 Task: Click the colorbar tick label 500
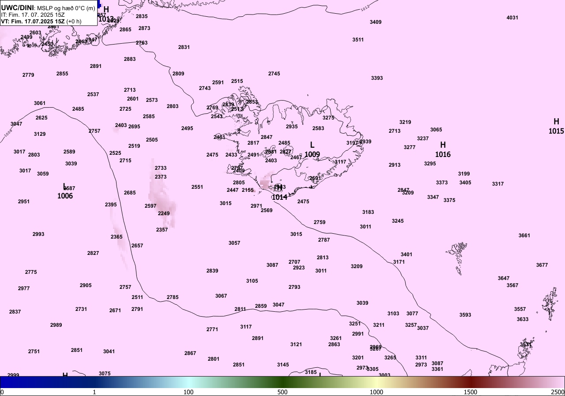click(282, 392)
